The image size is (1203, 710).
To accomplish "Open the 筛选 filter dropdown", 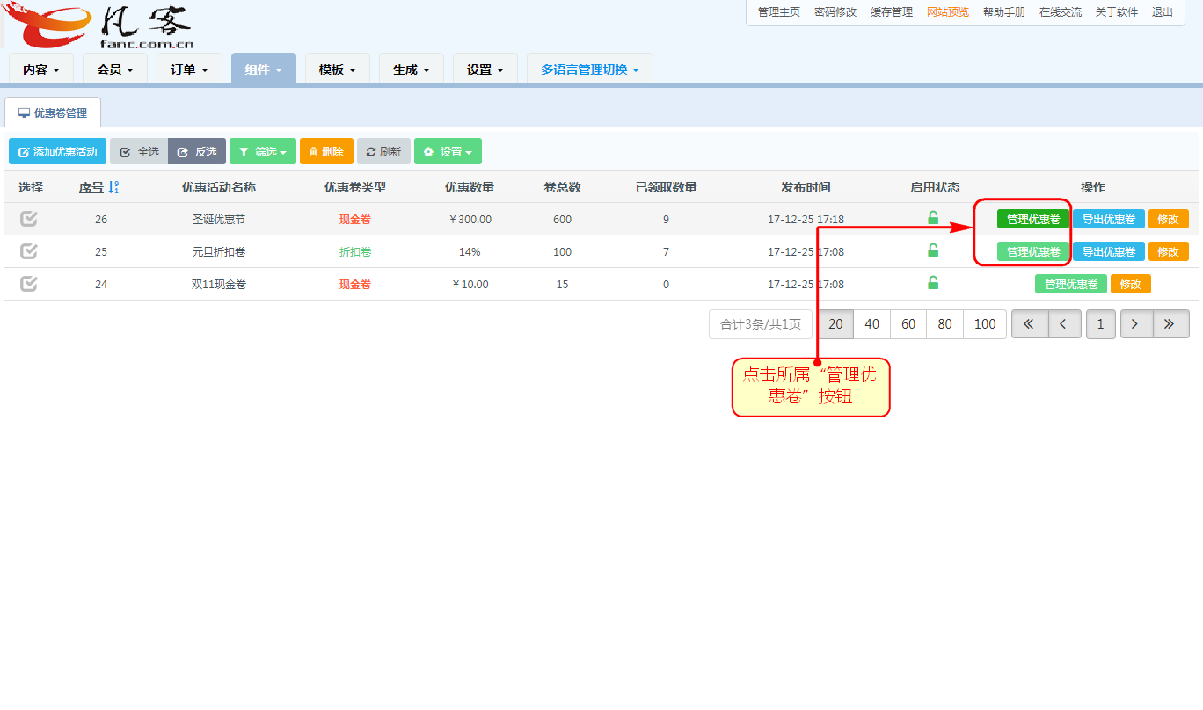I will [x=262, y=151].
